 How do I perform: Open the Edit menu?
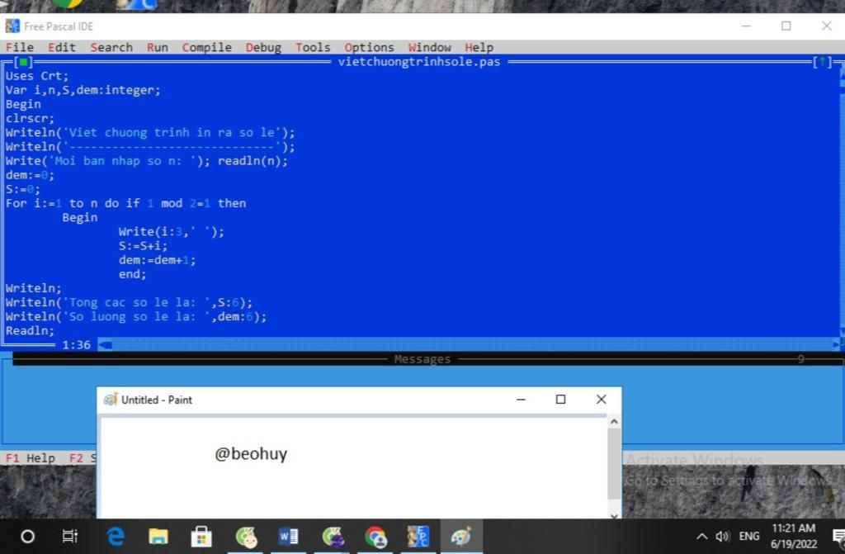pyautogui.click(x=62, y=47)
